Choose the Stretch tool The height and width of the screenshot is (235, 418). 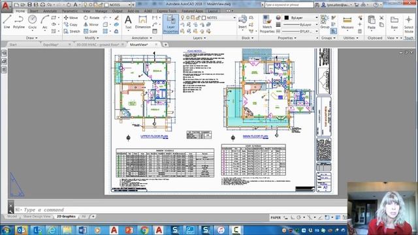pos(72,31)
